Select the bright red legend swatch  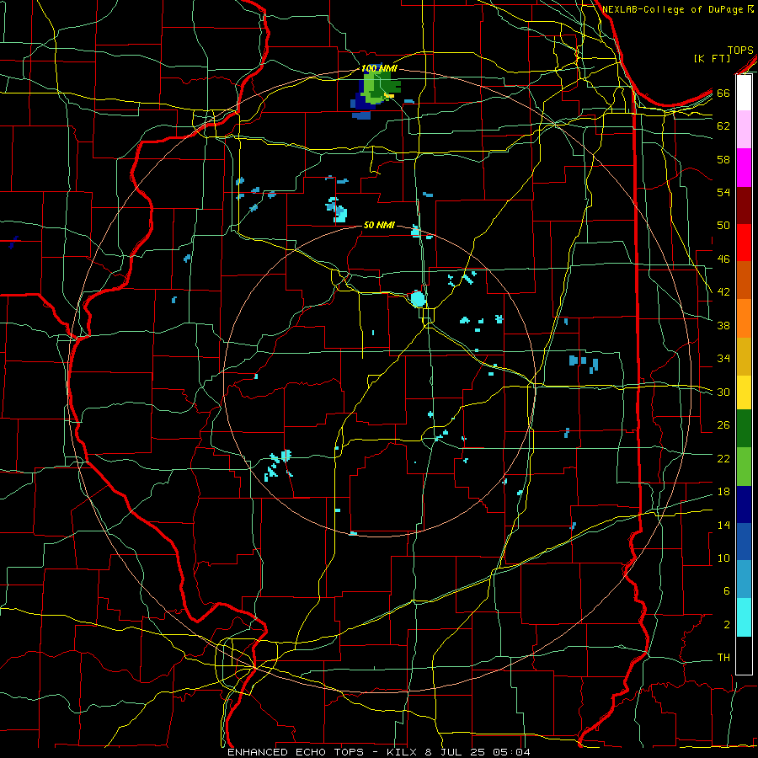point(744,243)
